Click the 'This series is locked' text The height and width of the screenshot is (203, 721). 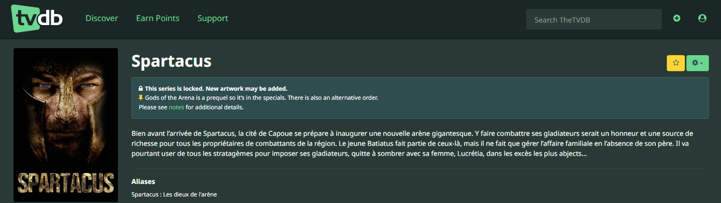tap(216, 89)
